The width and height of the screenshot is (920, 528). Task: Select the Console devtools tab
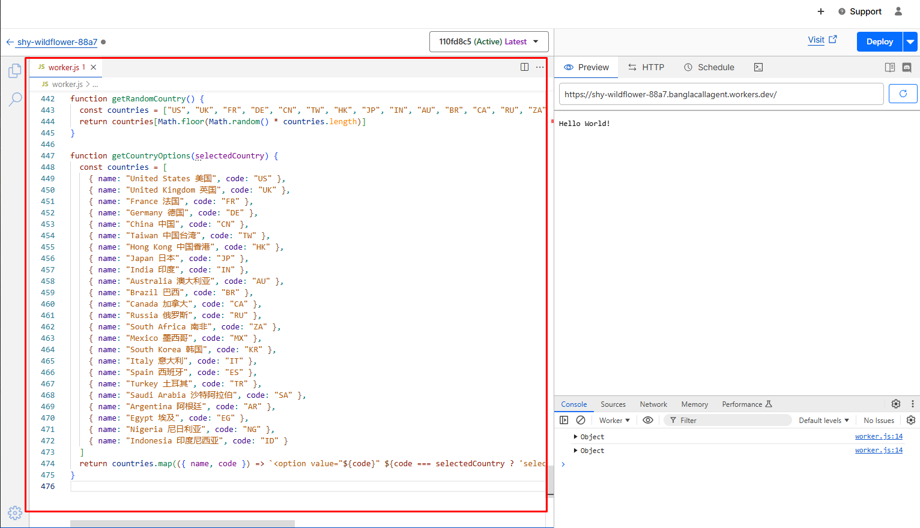coord(574,404)
